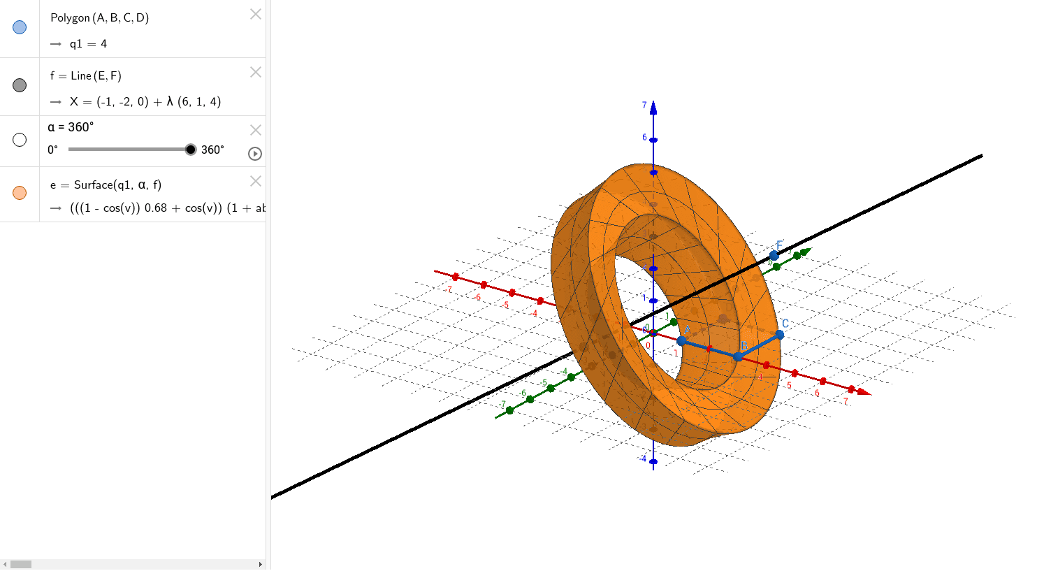Show slider α using its white circle

click(19, 140)
